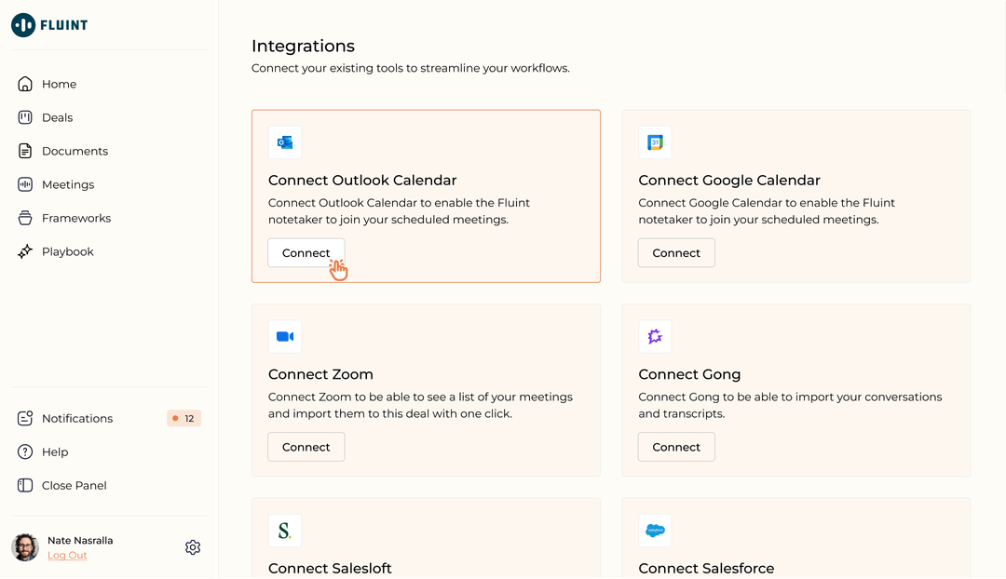Open the Meetings section
Screen dimensions: 1006x579
[x=66, y=184]
